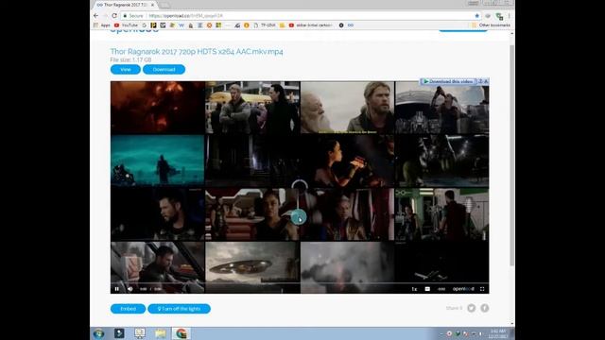Click the openload logo in player bar

point(463,289)
